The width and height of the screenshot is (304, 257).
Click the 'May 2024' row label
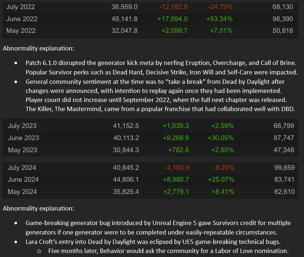coord(22,192)
